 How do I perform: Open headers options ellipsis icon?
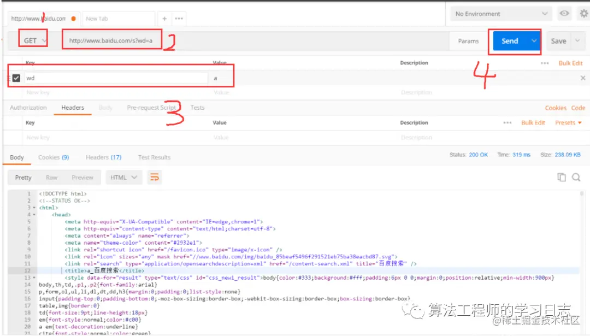click(x=507, y=123)
